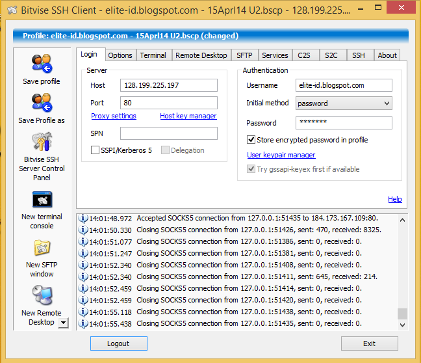
Task: Uncheck Store encrypted password in profile
Action: (251, 140)
